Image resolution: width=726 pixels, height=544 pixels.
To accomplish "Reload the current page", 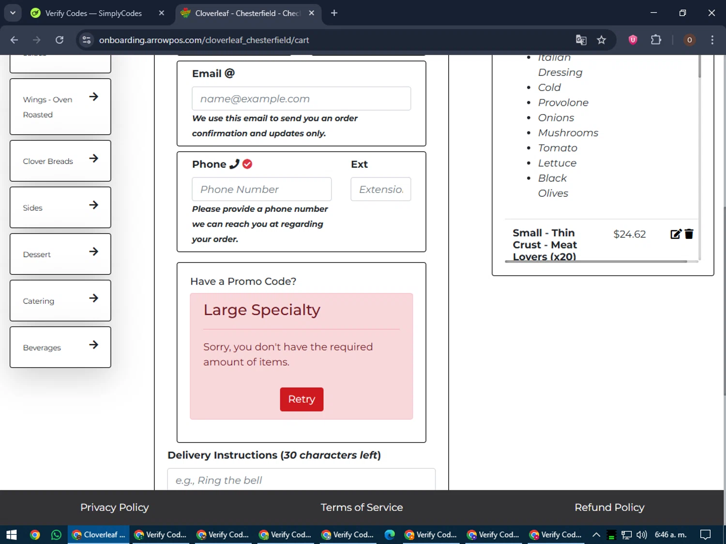I will click(x=60, y=40).
